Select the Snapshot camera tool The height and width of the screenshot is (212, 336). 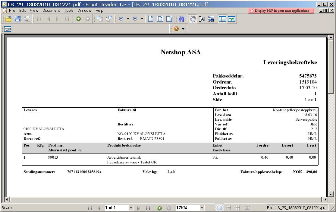click(x=211, y=19)
